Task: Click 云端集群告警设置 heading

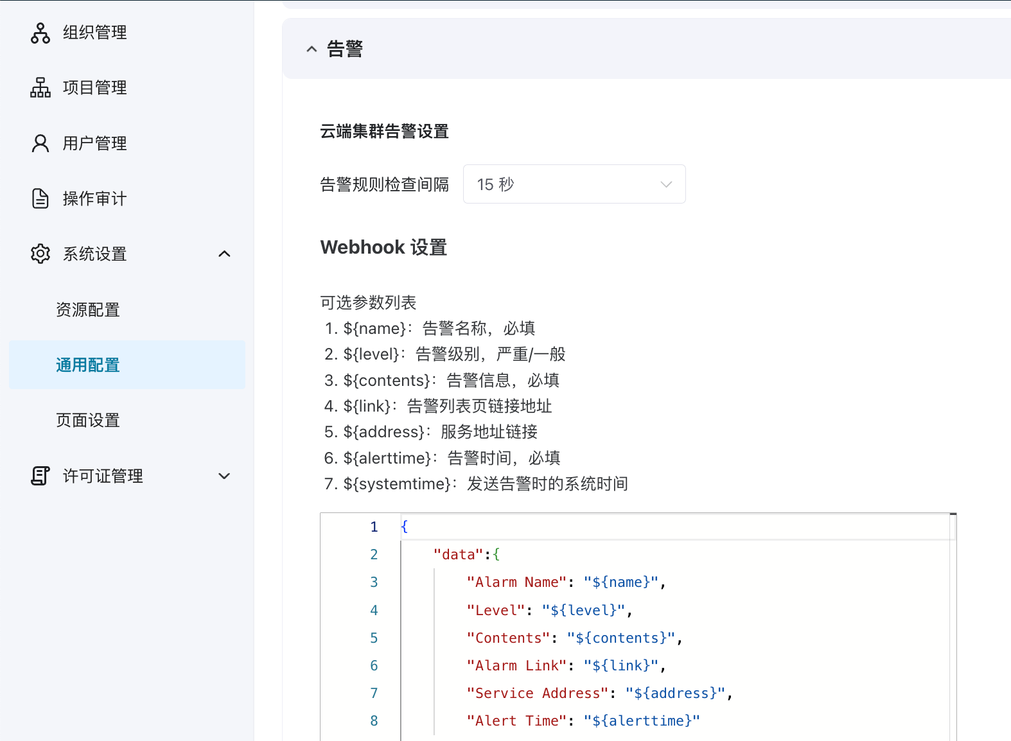Action: point(384,132)
